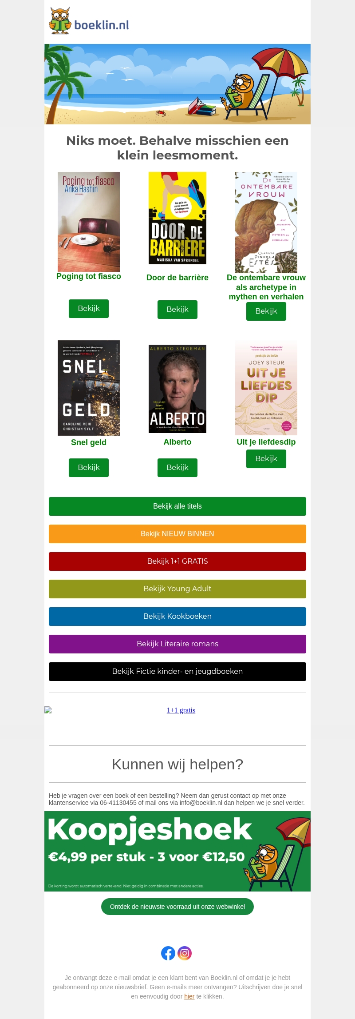The image size is (355, 1019).
Task: Click the hier unsubscribe link
Action: (189, 996)
